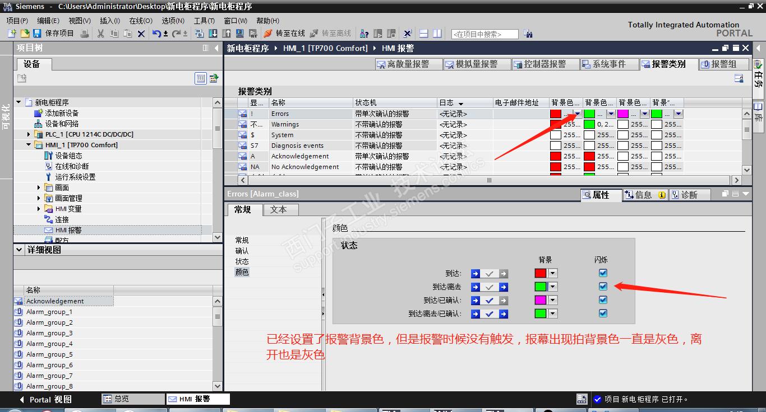Expand the PLC_1 tree node
The height and width of the screenshot is (412, 766).
point(29,134)
